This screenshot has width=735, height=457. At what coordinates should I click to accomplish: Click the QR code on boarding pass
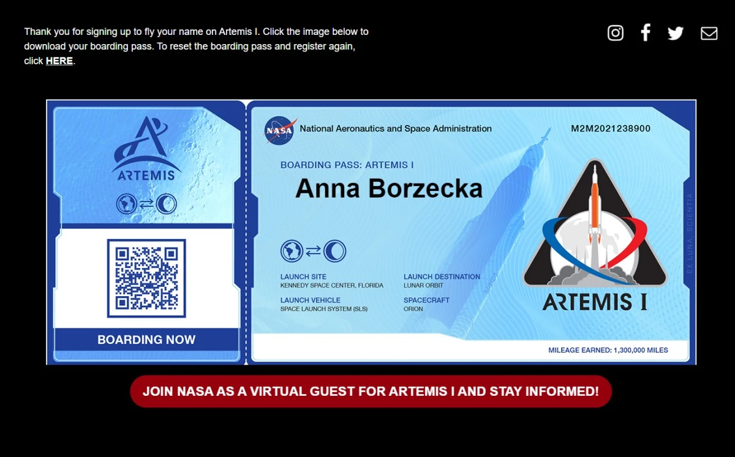coord(146,278)
